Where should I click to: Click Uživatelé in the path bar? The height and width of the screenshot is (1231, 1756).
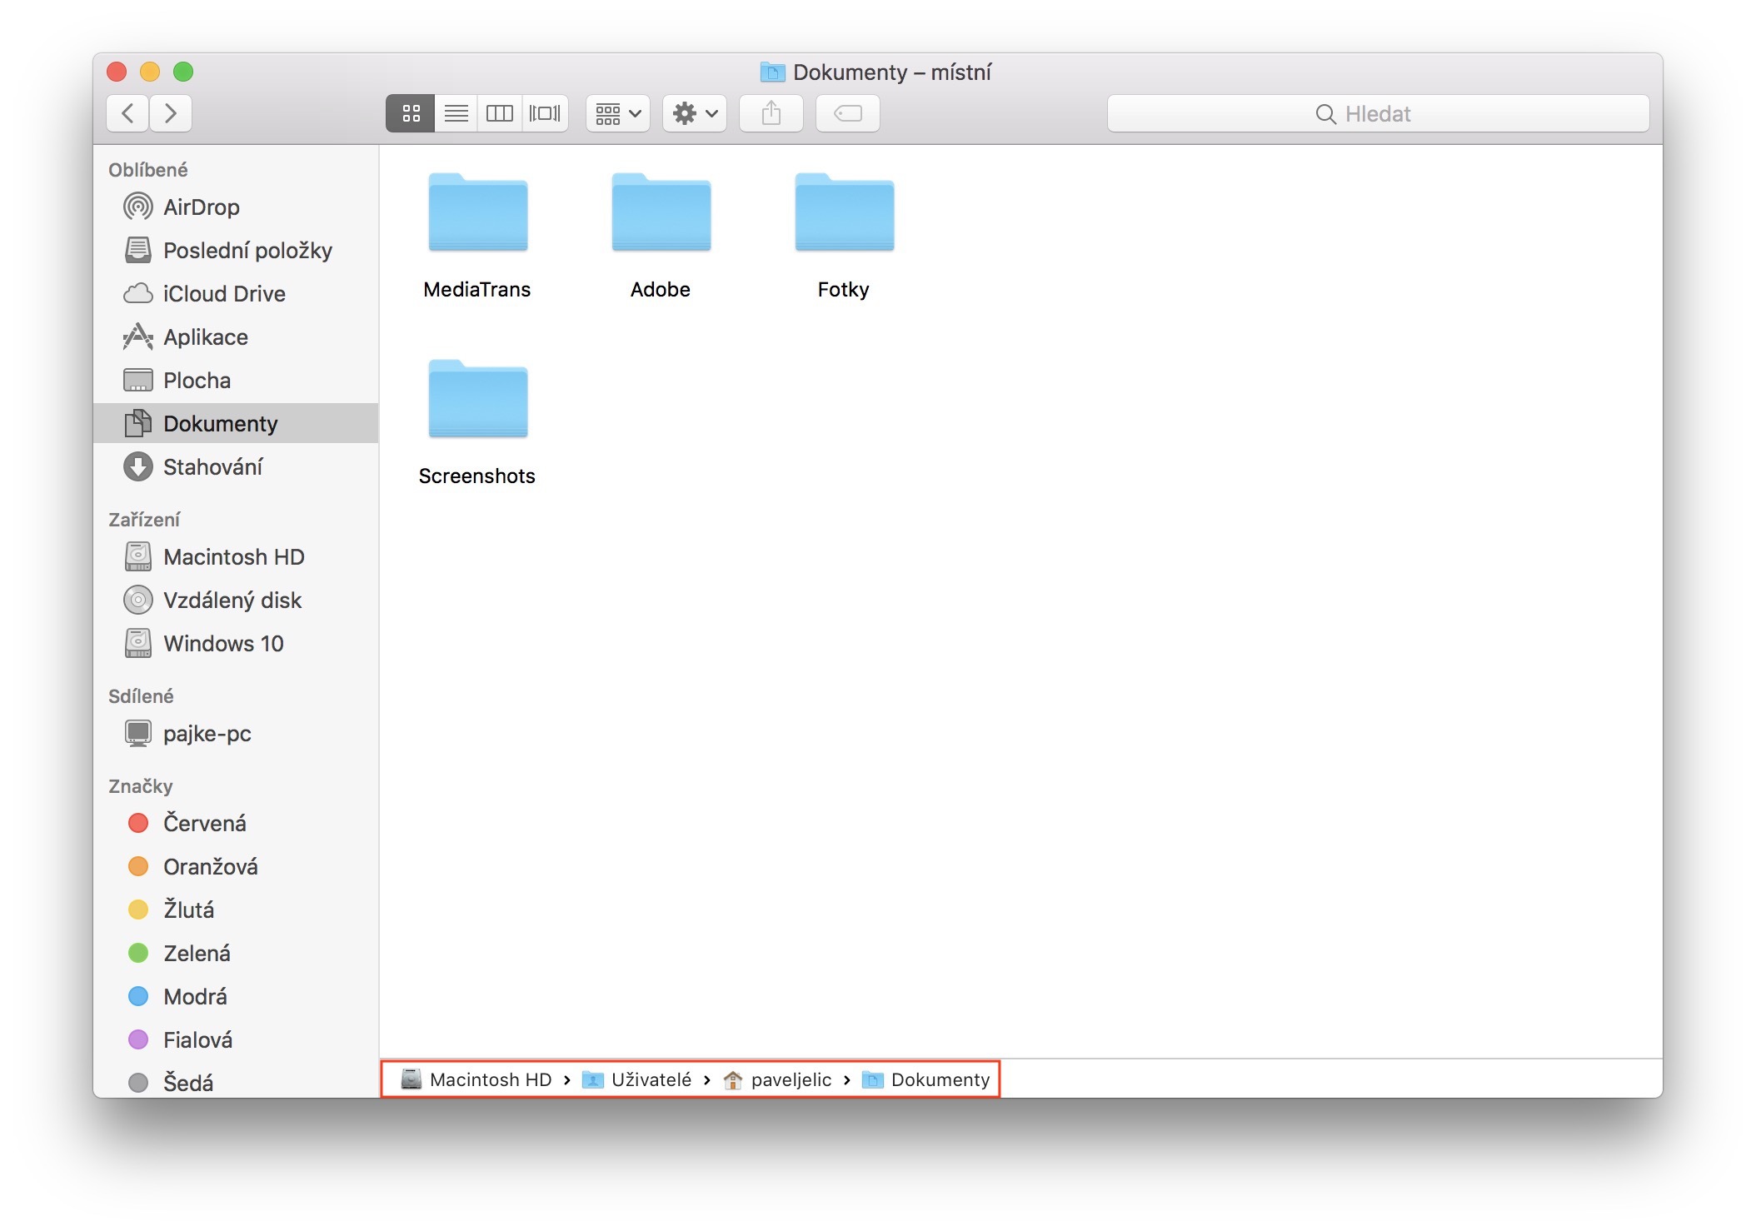coord(650,1080)
